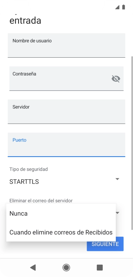This screenshot has height=277, width=133.
Task: Tap the cellular signal status icon
Action: [x=117, y=7]
